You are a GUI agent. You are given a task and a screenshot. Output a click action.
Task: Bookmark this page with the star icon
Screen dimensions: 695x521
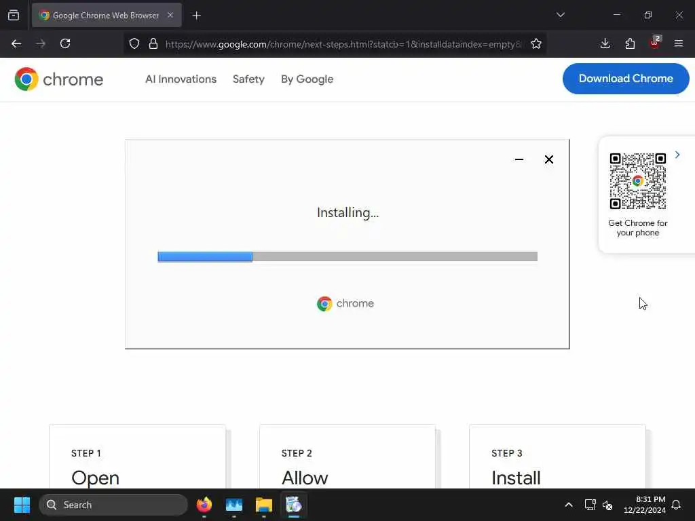point(536,43)
